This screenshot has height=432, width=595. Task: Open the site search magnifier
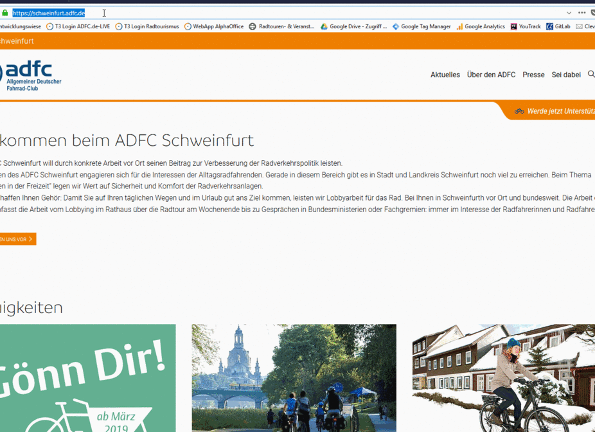point(591,75)
